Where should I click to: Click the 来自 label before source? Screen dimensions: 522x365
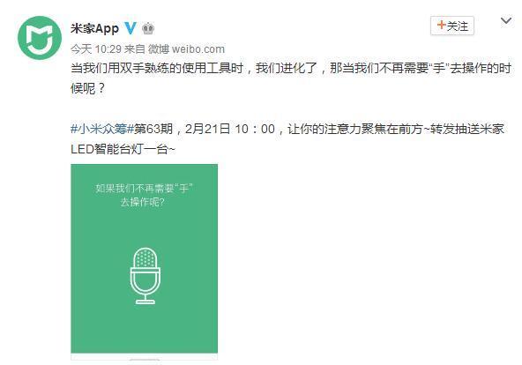(135, 49)
